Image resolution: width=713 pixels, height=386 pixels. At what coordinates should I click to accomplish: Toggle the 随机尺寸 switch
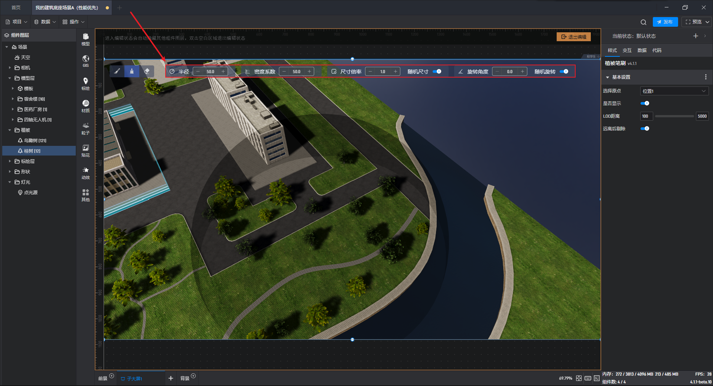coord(437,72)
